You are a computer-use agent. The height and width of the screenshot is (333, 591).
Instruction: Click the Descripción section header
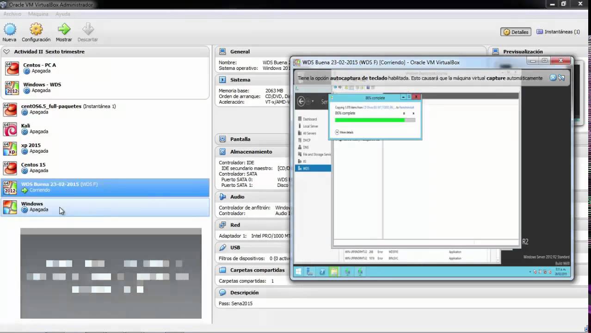pyautogui.click(x=245, y=293)
